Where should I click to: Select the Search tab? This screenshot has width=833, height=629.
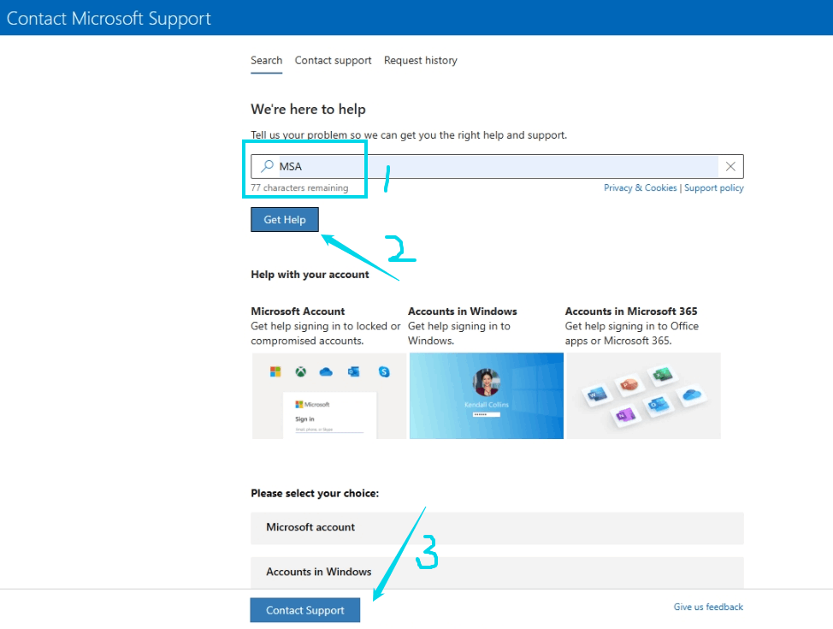point(266,60)
